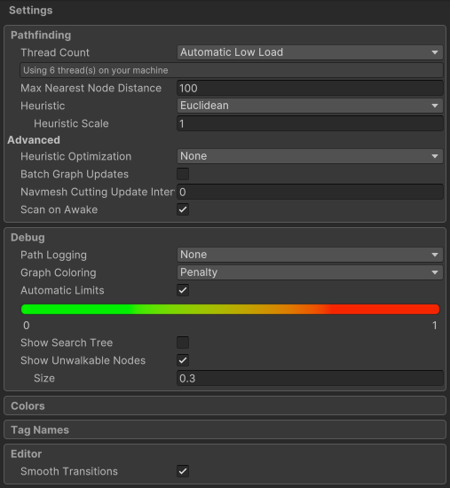Toggle the Automatic Limits checkbox
Viewport: 450px width, 488px height.
183,290
